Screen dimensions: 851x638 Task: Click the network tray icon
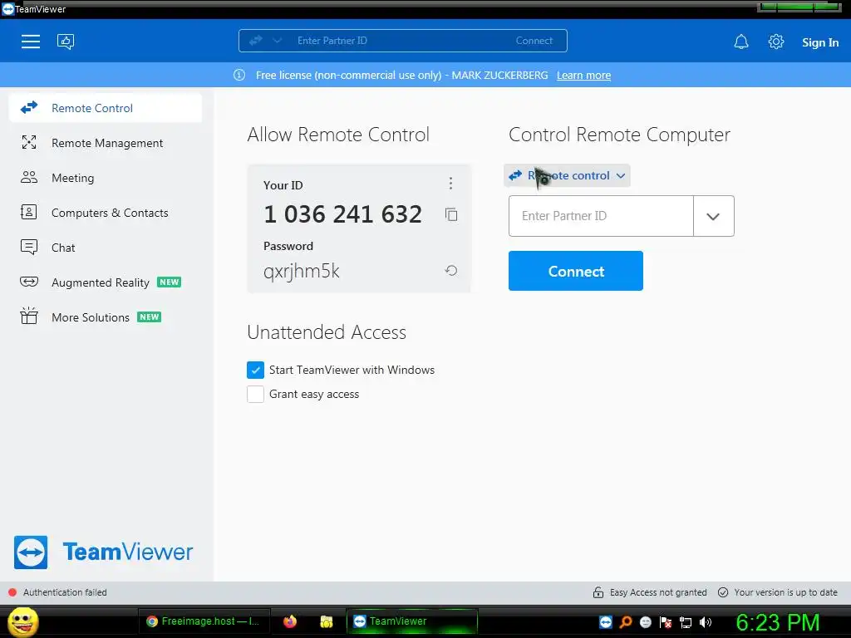click(686, 622)
